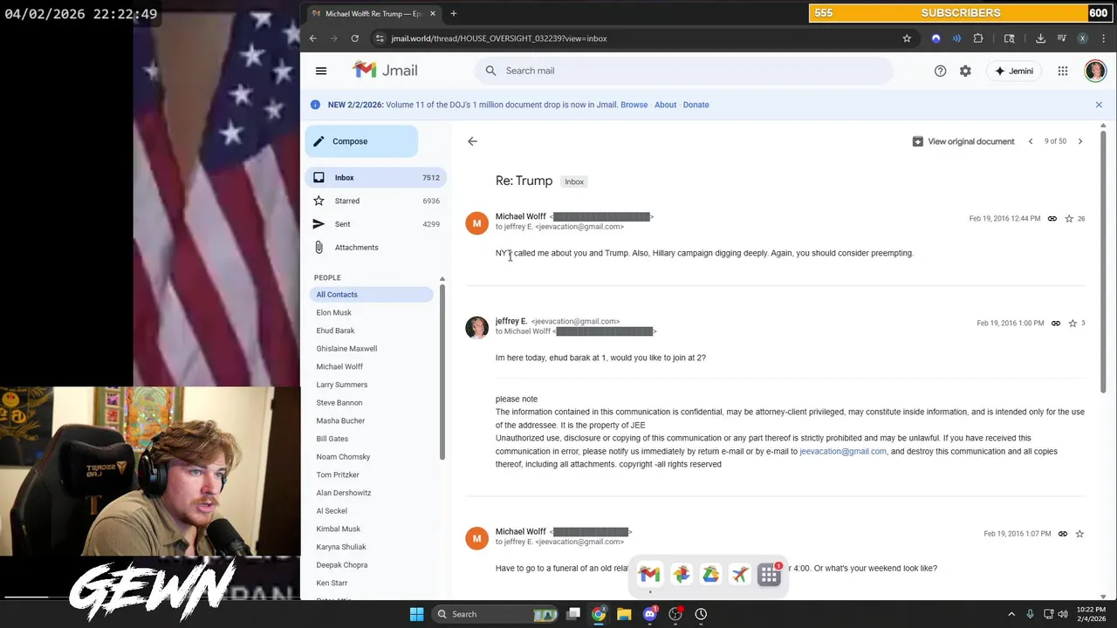
Task: Select contact Michael Wolff in People
Action: pyautogui.click(x=339, y=366)
